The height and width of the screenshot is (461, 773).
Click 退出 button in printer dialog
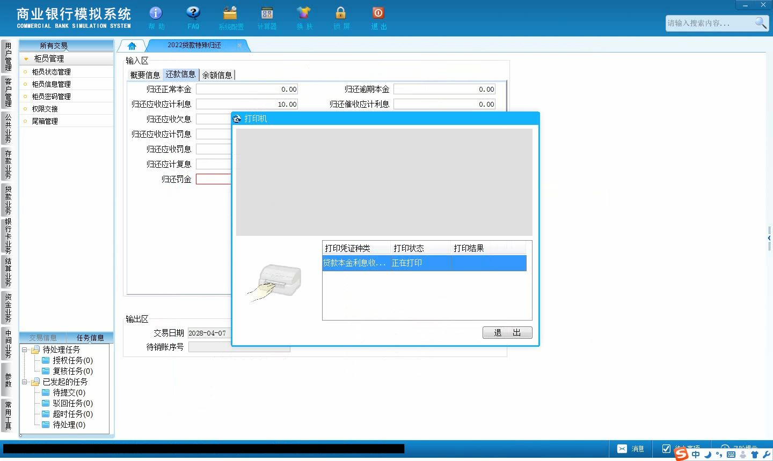click(x=507, y=332)
